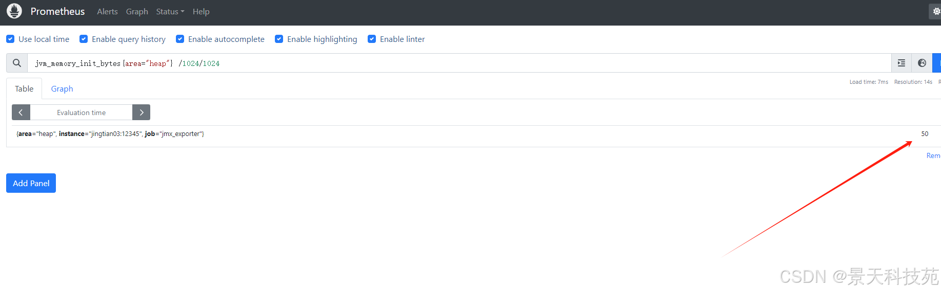Turn off Enable linter checkbox
Viewport: 941px width, 293px height.
[372, 39]
